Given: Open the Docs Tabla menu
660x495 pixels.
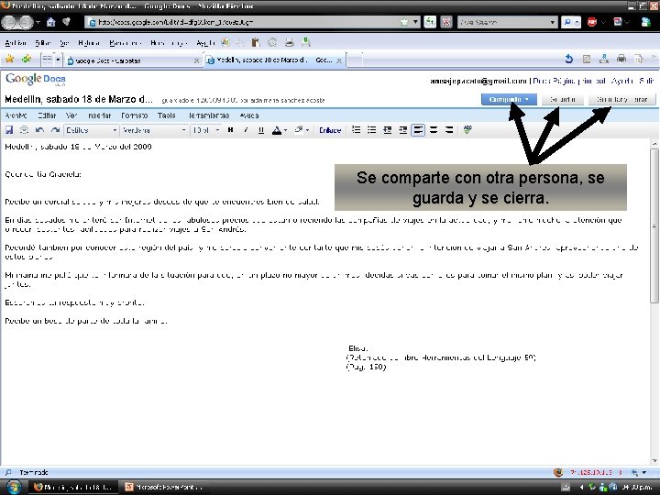Looking at the screenshot, I should [x=166, y=115].
